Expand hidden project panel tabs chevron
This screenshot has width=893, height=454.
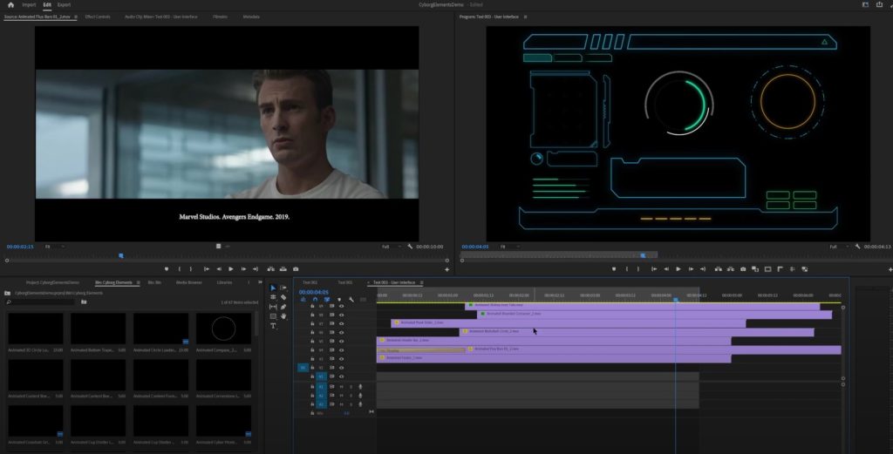(x=260, y=282)
